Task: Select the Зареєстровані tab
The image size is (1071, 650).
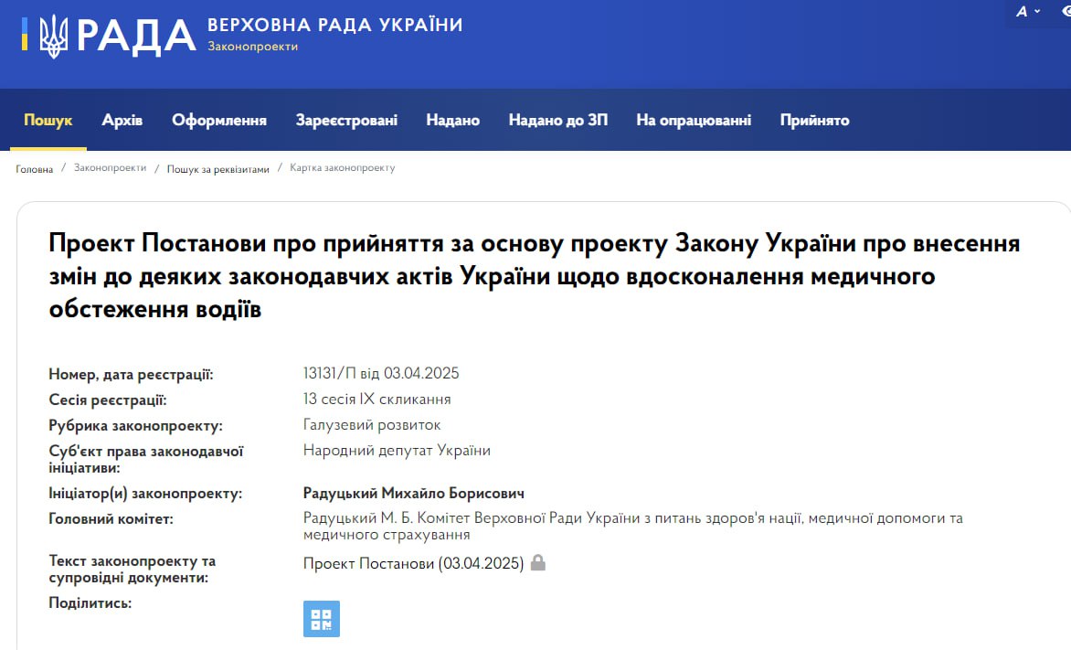Action: [346, 121]
